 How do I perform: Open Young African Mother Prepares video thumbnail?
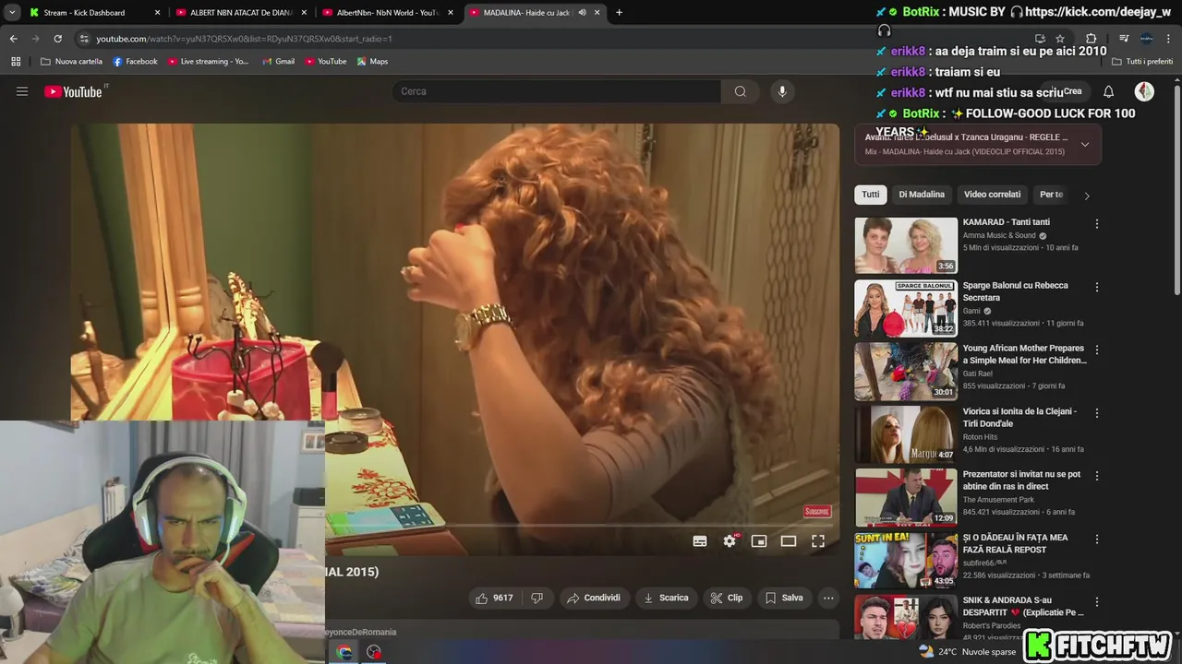[x=906, y=371]
